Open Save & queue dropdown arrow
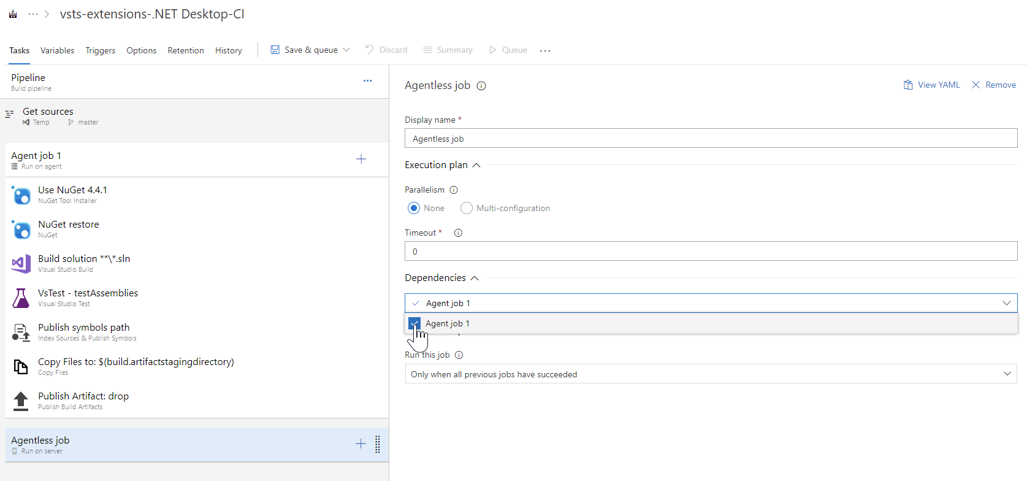1027x481 pixels. click(346, 50)
